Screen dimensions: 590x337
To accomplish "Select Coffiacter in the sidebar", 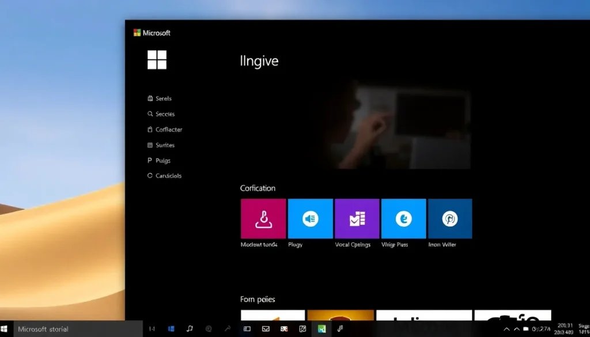I will coord(165,130).
